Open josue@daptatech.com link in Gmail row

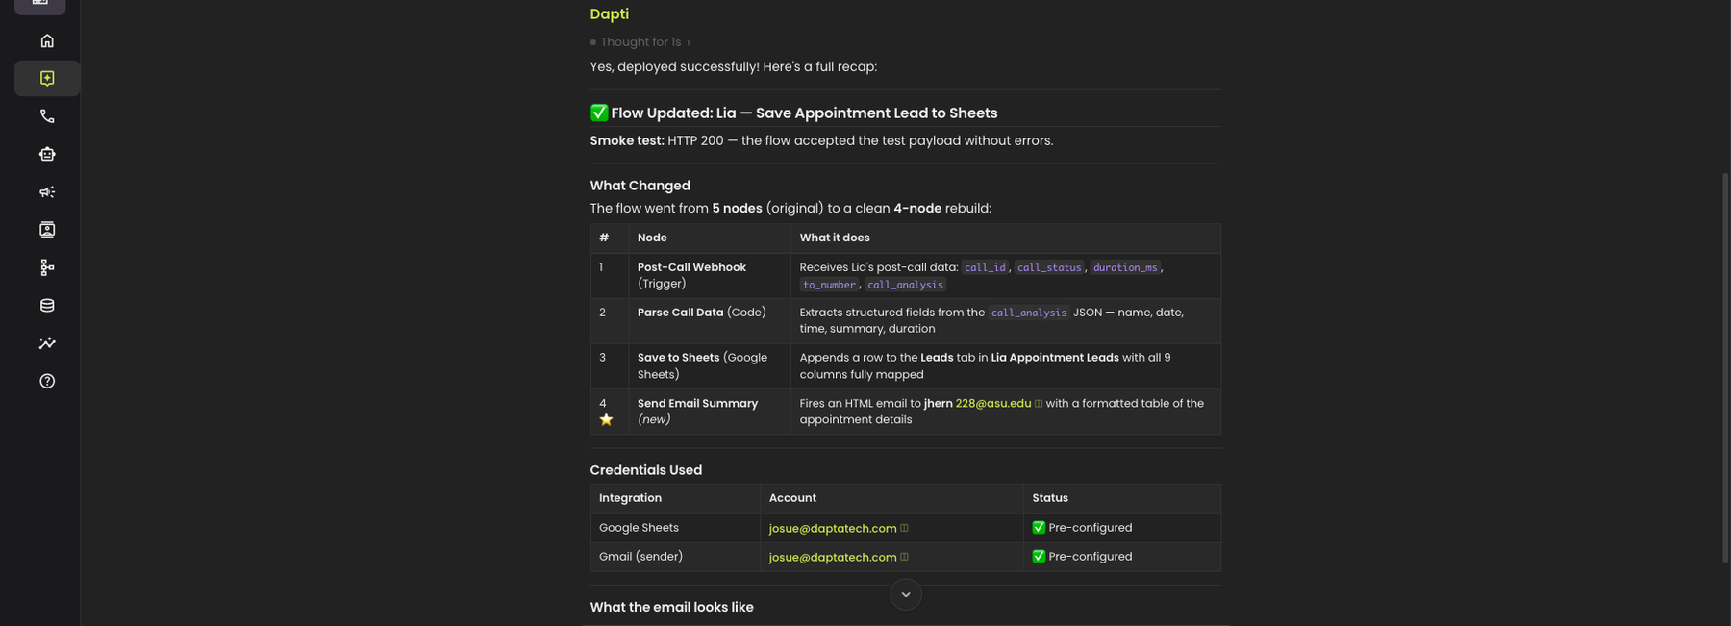click(833, 557)
